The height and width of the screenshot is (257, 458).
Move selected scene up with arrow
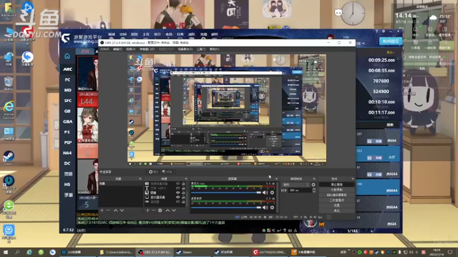[x=116, y=210]
